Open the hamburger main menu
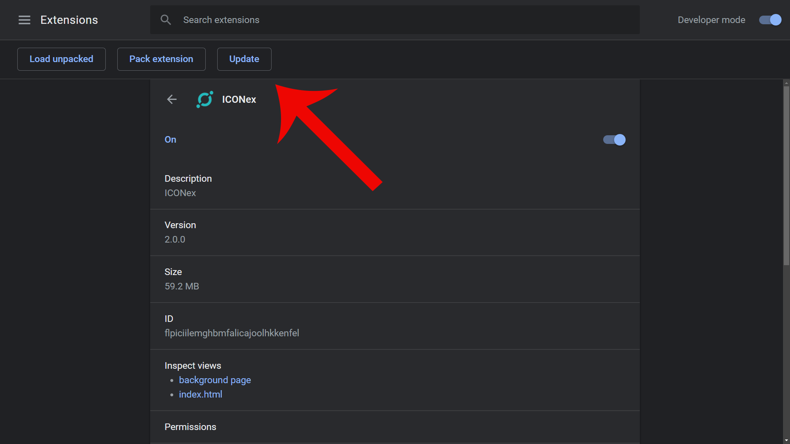 click(x=24, y=20)
